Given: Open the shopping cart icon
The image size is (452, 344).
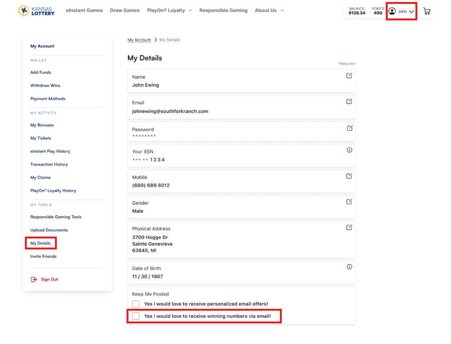Looking at the screenshot, I should pos(427,11).
